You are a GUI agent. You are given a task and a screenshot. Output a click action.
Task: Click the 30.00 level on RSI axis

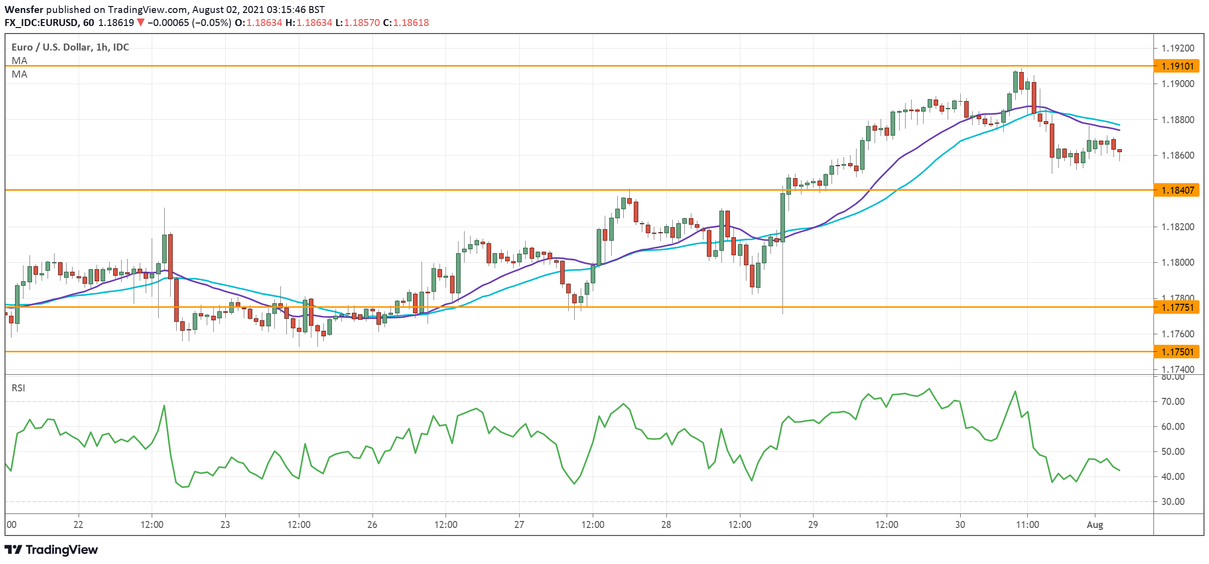point(1172,501)
